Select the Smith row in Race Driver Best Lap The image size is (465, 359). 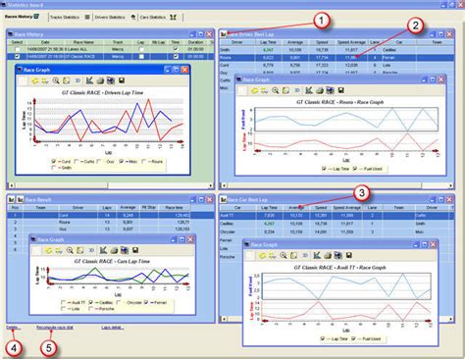pos(336,50)
